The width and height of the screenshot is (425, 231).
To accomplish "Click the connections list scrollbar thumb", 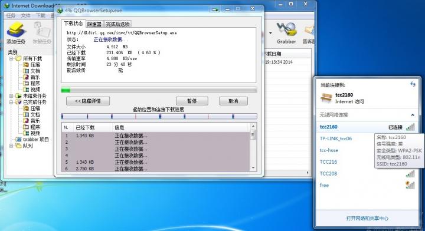I will click(x=253, y=134).
